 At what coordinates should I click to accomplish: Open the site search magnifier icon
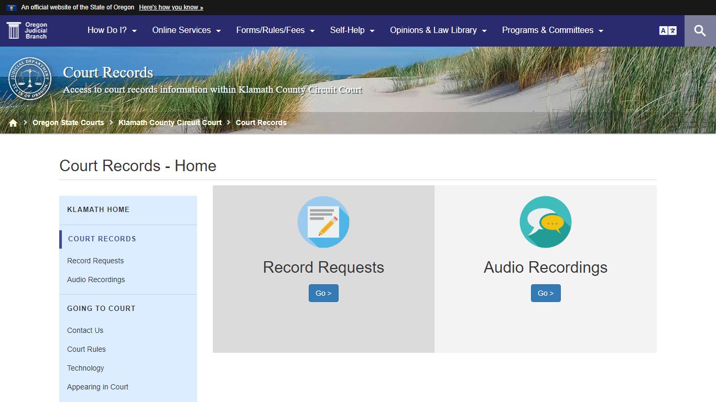click(700, 31)
